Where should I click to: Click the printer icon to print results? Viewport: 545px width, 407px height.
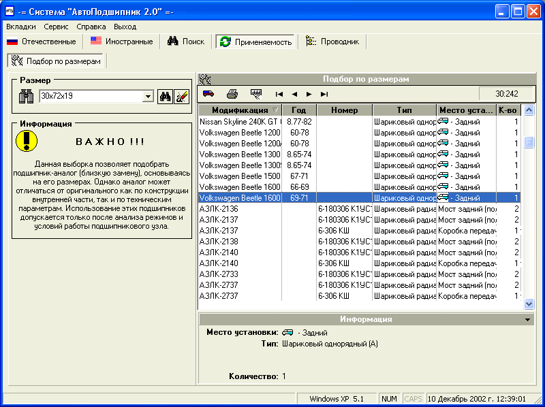click(232, 94)
